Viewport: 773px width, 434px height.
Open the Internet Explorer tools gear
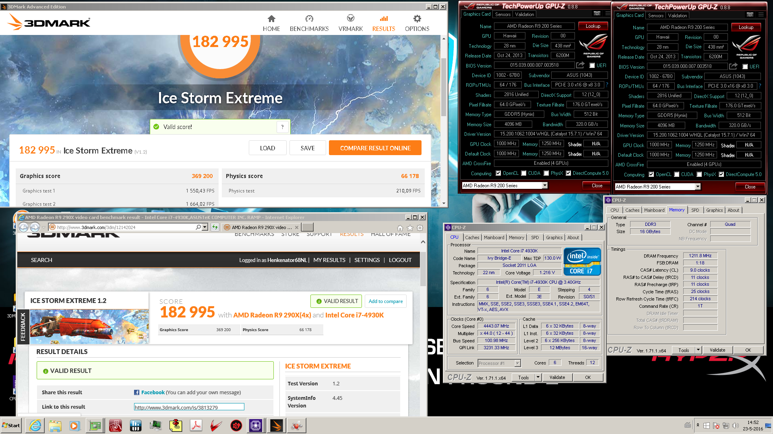[x=420, y=228]
